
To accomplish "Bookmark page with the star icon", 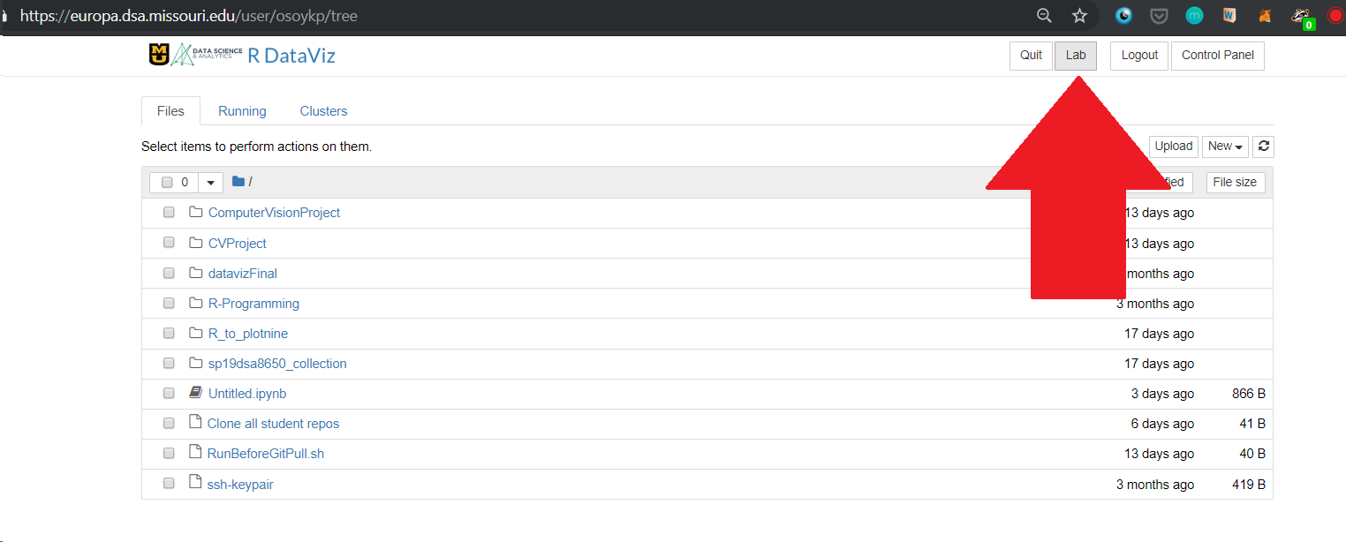I will click(1079, 16).
